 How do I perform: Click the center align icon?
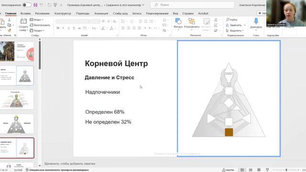[x=129, y=28]
